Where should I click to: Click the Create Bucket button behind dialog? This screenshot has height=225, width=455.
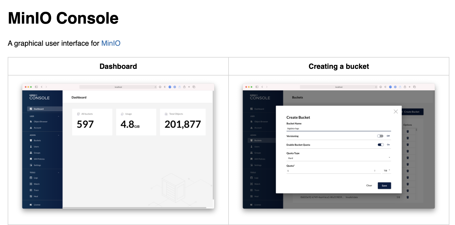click(x=412, y=112)
